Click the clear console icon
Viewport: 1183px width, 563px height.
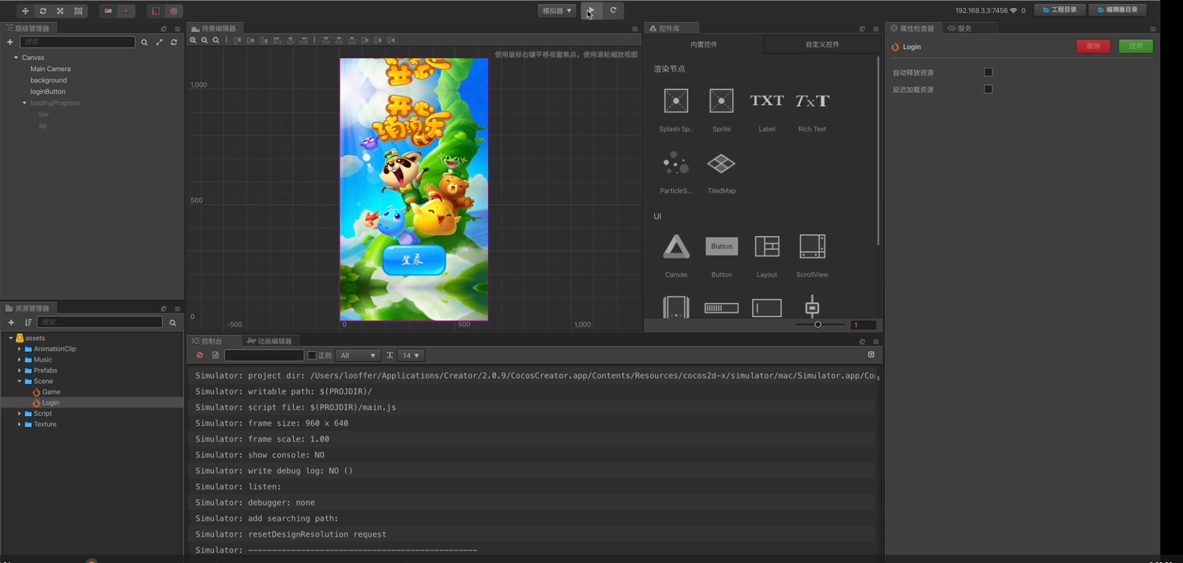click(200, 355)
